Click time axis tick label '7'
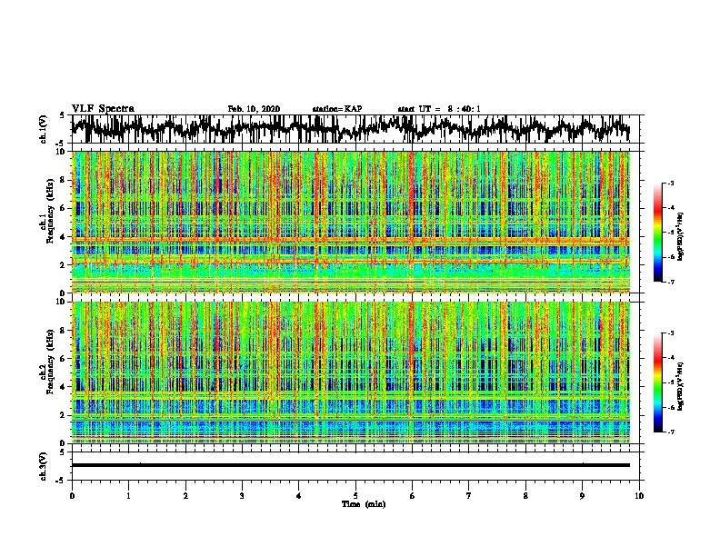The height and width of the screenshot is (556, 720). 469,496
